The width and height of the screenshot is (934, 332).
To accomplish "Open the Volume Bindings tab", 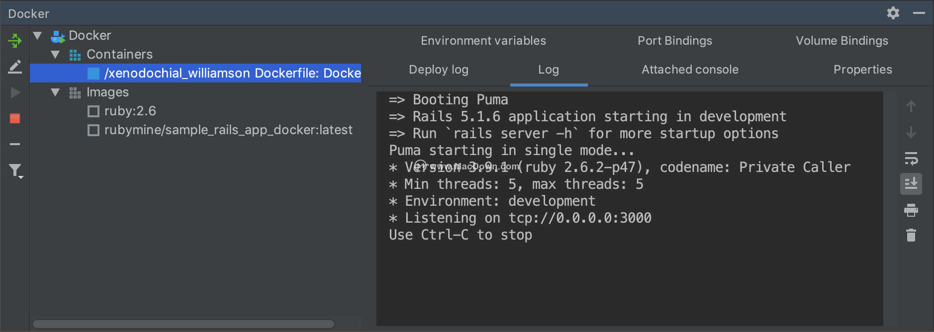I will pyautogui.click(x=842, y=41).
